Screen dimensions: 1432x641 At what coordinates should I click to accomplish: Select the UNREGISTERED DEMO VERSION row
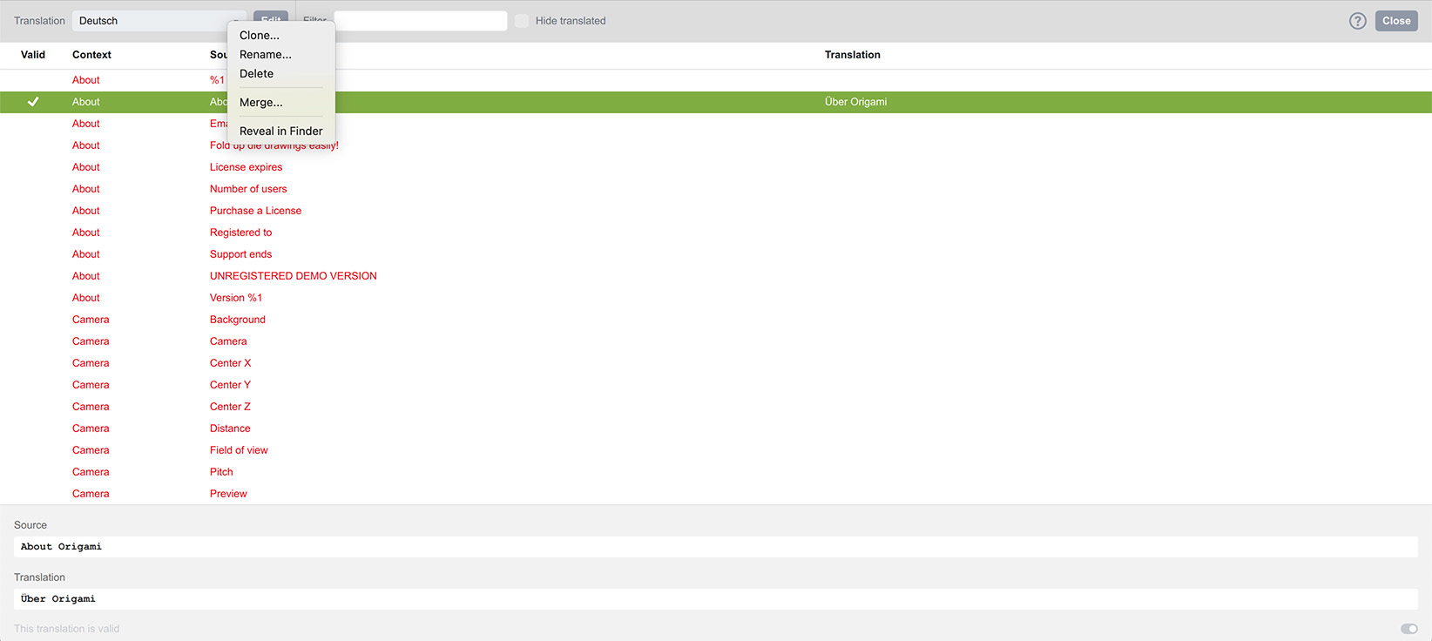pos(293,276)
